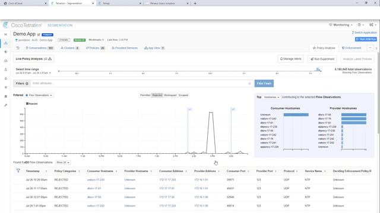
Task: Switch to the Policy Analysis tab
Action: [324, 48]
